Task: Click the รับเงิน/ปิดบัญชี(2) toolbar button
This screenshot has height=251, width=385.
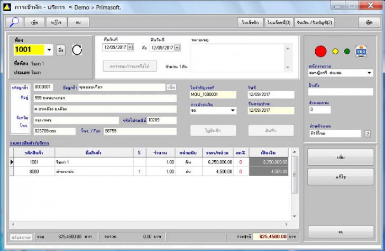Action: coord(314,22)
